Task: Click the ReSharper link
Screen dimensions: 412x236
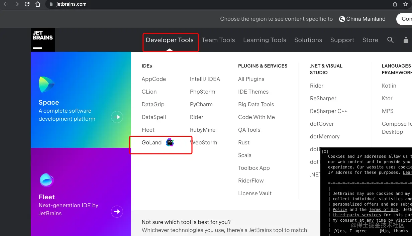Action: [x=323, y=99]
